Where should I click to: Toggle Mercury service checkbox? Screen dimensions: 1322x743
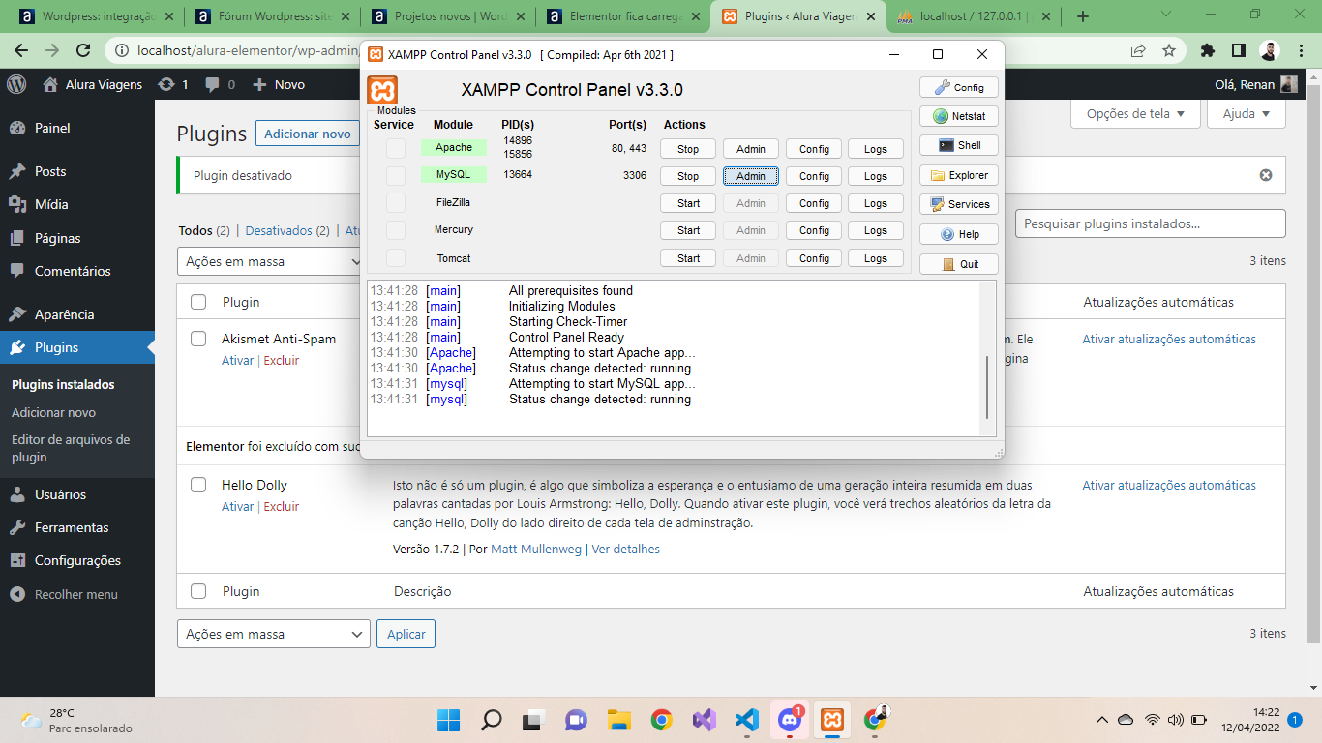[396, 230]
